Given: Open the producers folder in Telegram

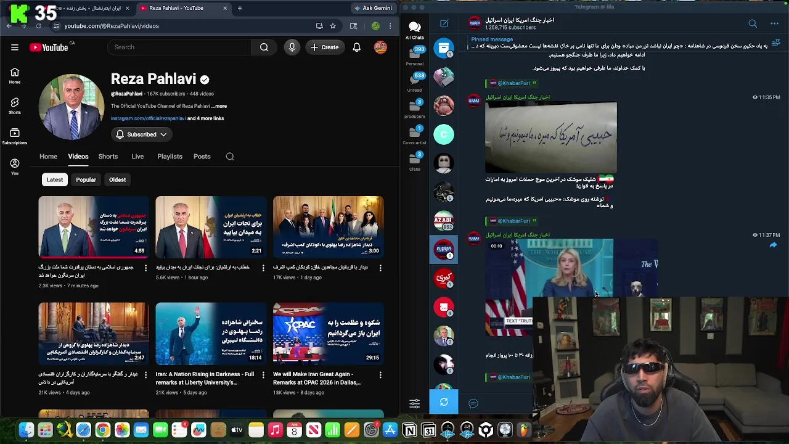Looking at the screenshot, I should [x=415, y=108].
